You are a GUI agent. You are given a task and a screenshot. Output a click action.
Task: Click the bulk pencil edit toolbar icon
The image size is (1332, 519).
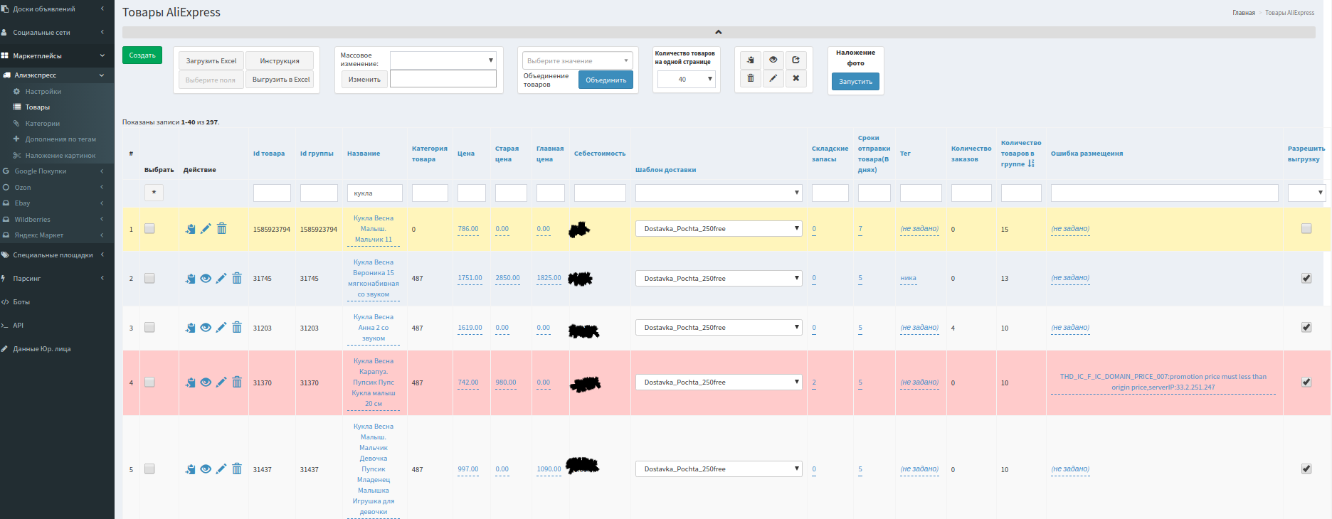click(773, 78)
